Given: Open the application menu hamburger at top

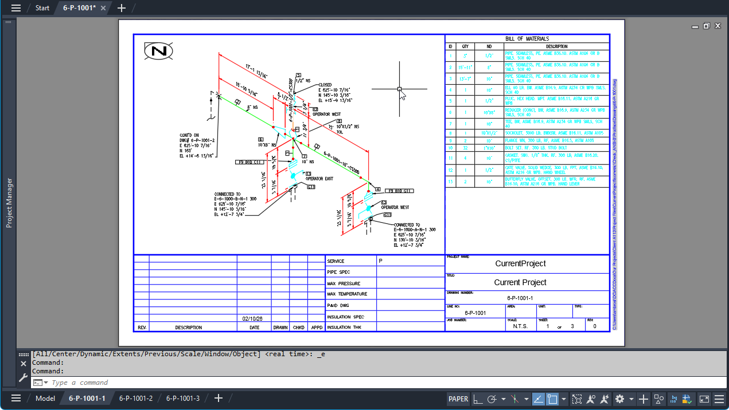Looking at the screenshot, I should pyautogui.click(x=16, y=8).
